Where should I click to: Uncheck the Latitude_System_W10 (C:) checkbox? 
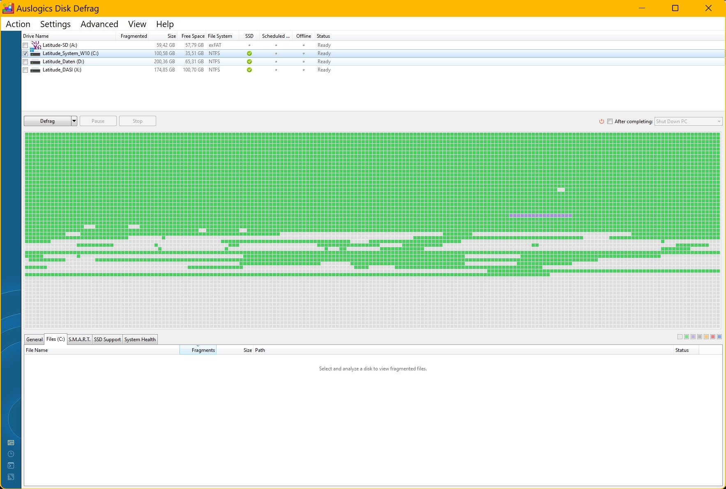tap(25, 53)
